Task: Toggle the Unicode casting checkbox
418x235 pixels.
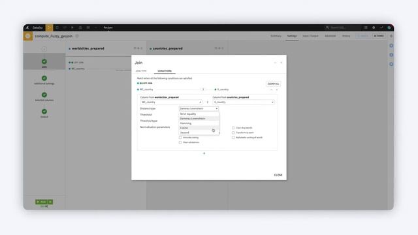Action: (x=180, y=138)
